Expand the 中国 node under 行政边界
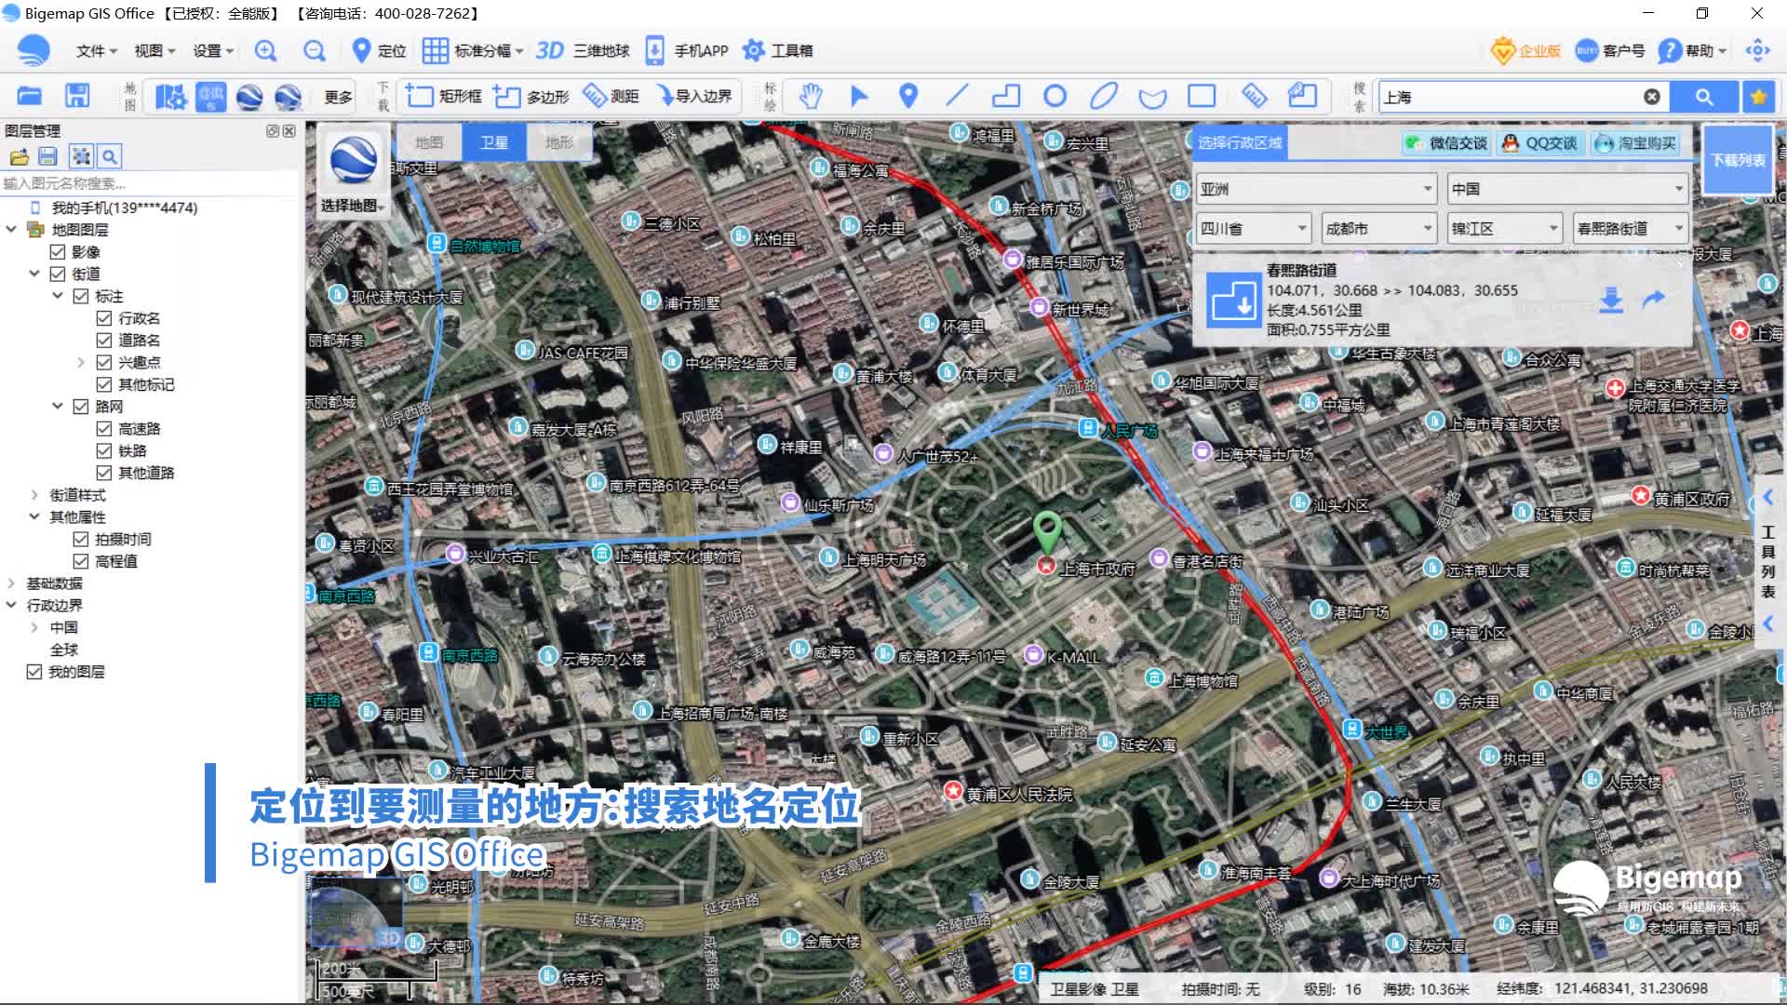The height and width of the screenshot is (1005, 1787). [x=34, y=627]
